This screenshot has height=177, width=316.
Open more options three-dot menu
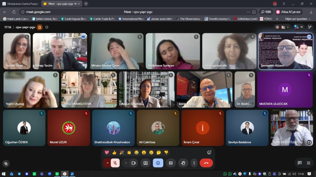[194, 163]
